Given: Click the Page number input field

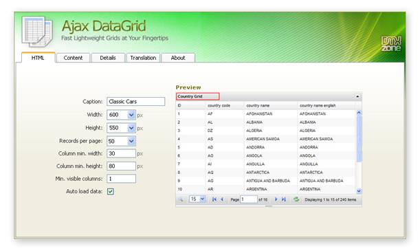Looking at the screenshot, I should 248,199.
